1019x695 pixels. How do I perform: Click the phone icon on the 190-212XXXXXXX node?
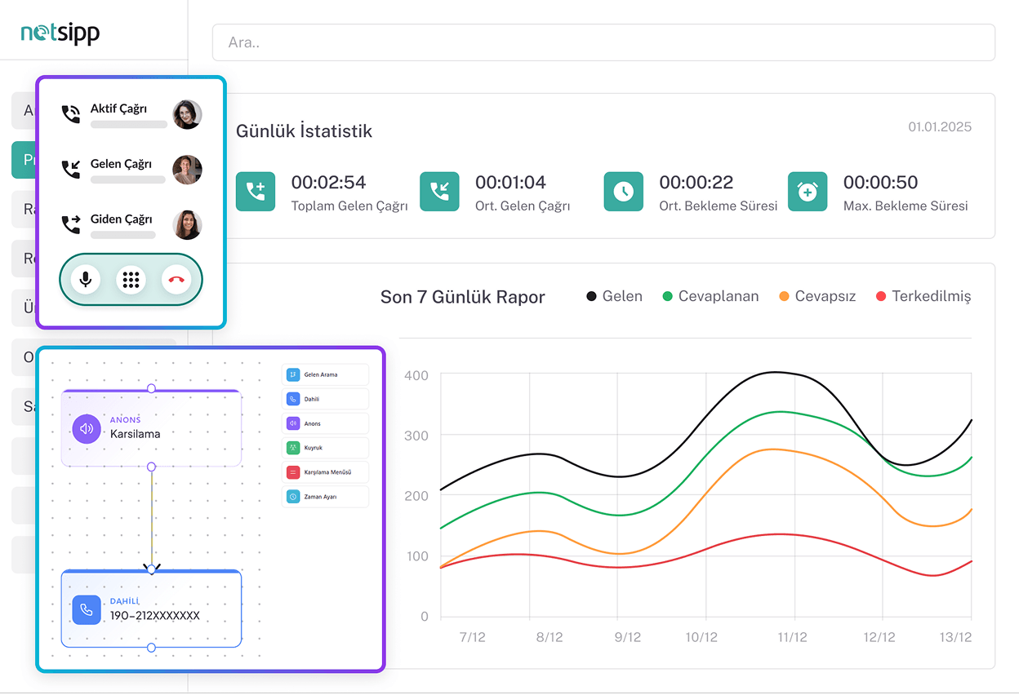(87, 609)
